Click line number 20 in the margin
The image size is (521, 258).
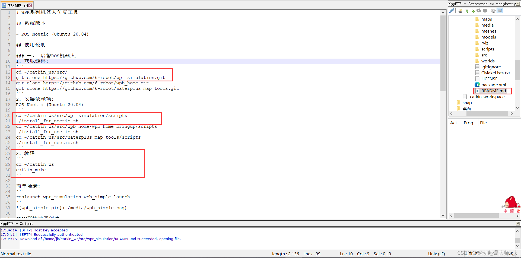point(8,116)
